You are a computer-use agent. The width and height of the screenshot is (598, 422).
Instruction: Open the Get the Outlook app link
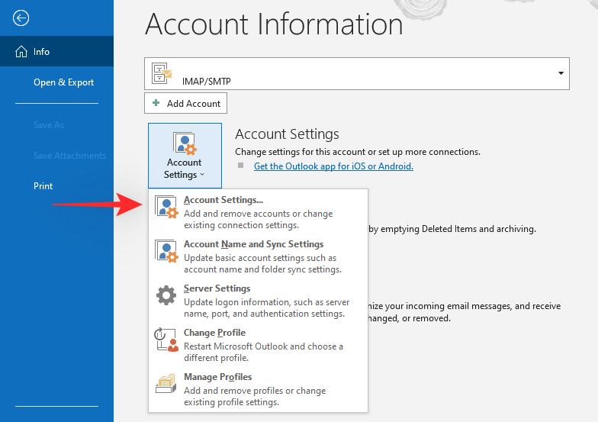click(333, 166)
